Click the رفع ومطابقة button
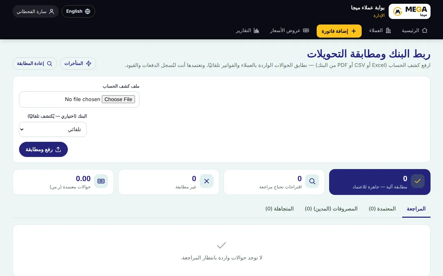The image size is (443, 276). click(43, 149)
